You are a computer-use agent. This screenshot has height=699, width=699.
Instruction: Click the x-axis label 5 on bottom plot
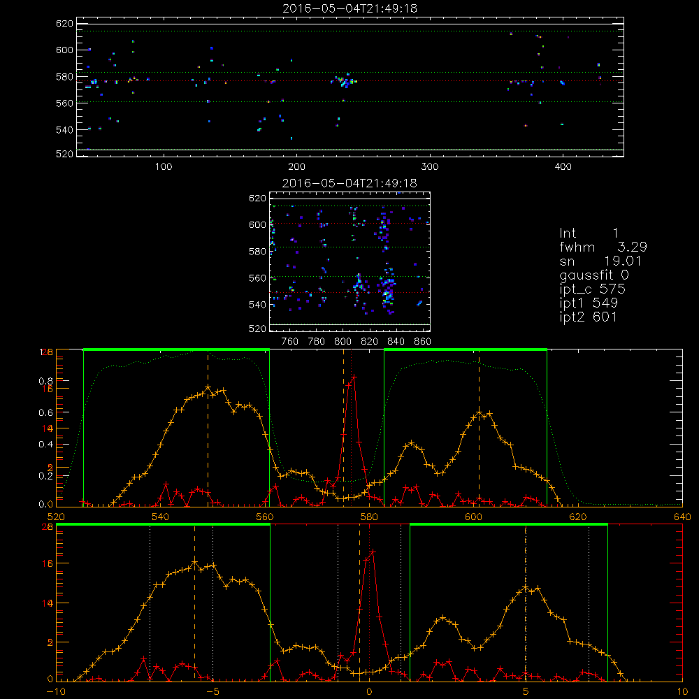[x=526, y=692]
